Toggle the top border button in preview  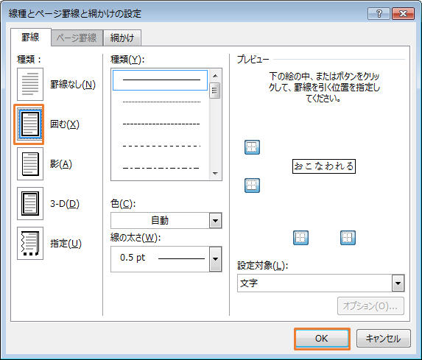[252, 147]
